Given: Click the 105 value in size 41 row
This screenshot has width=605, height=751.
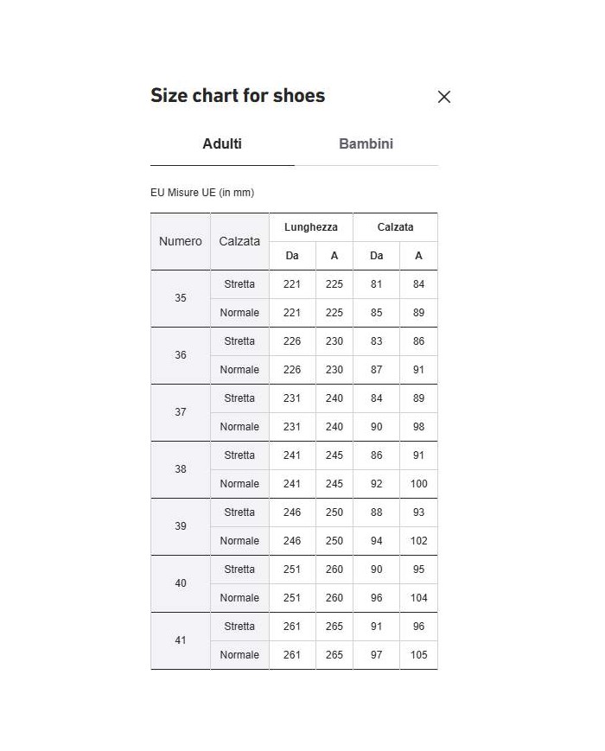Looking at the screenshot, I should click(419, 655).
